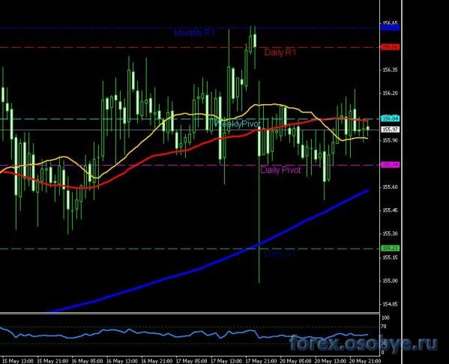Image resolution: width=449 pixels, height=364 pixels.
Task: Click the 155.30 price scale value
Action: click(x=390, y=234)
